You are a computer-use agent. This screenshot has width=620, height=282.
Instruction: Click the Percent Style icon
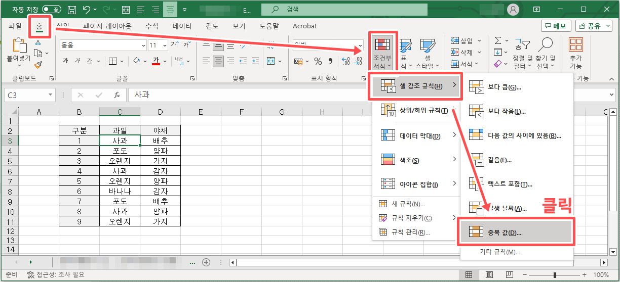coord(318,61)
